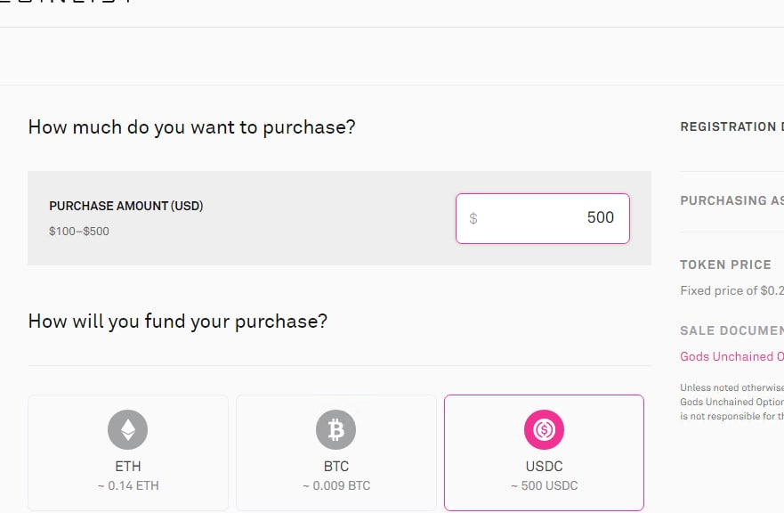
Task: Click the pink USDC coin icon
Action: click(x=544, y=431)
